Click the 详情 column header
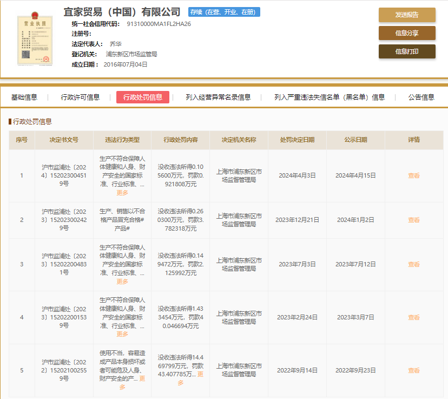This screenshot has width=448, height=399. pyautogui.click(x=414, y=140)
